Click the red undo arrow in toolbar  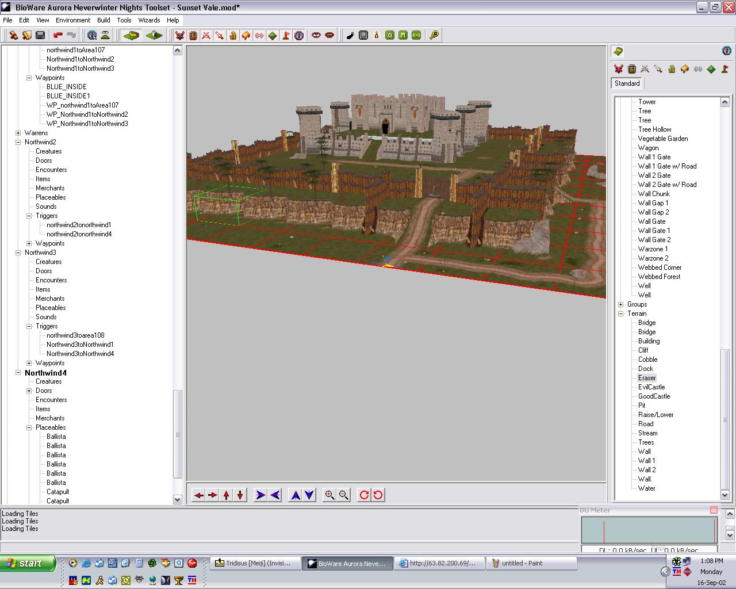point(58,35)
